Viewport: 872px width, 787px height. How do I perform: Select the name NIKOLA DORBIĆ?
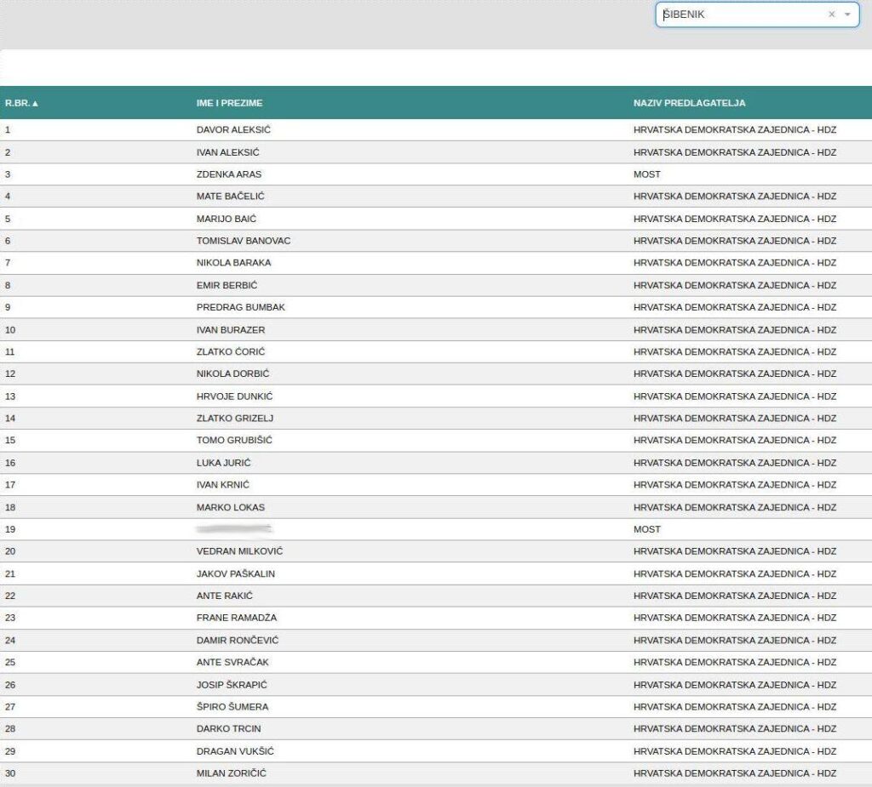pyautogui.click(x=232, y=374)
